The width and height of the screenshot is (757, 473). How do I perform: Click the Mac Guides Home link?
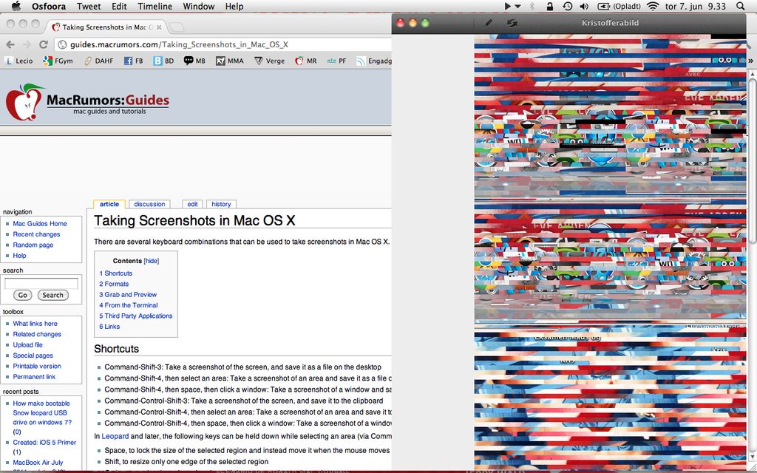point(40,223)
